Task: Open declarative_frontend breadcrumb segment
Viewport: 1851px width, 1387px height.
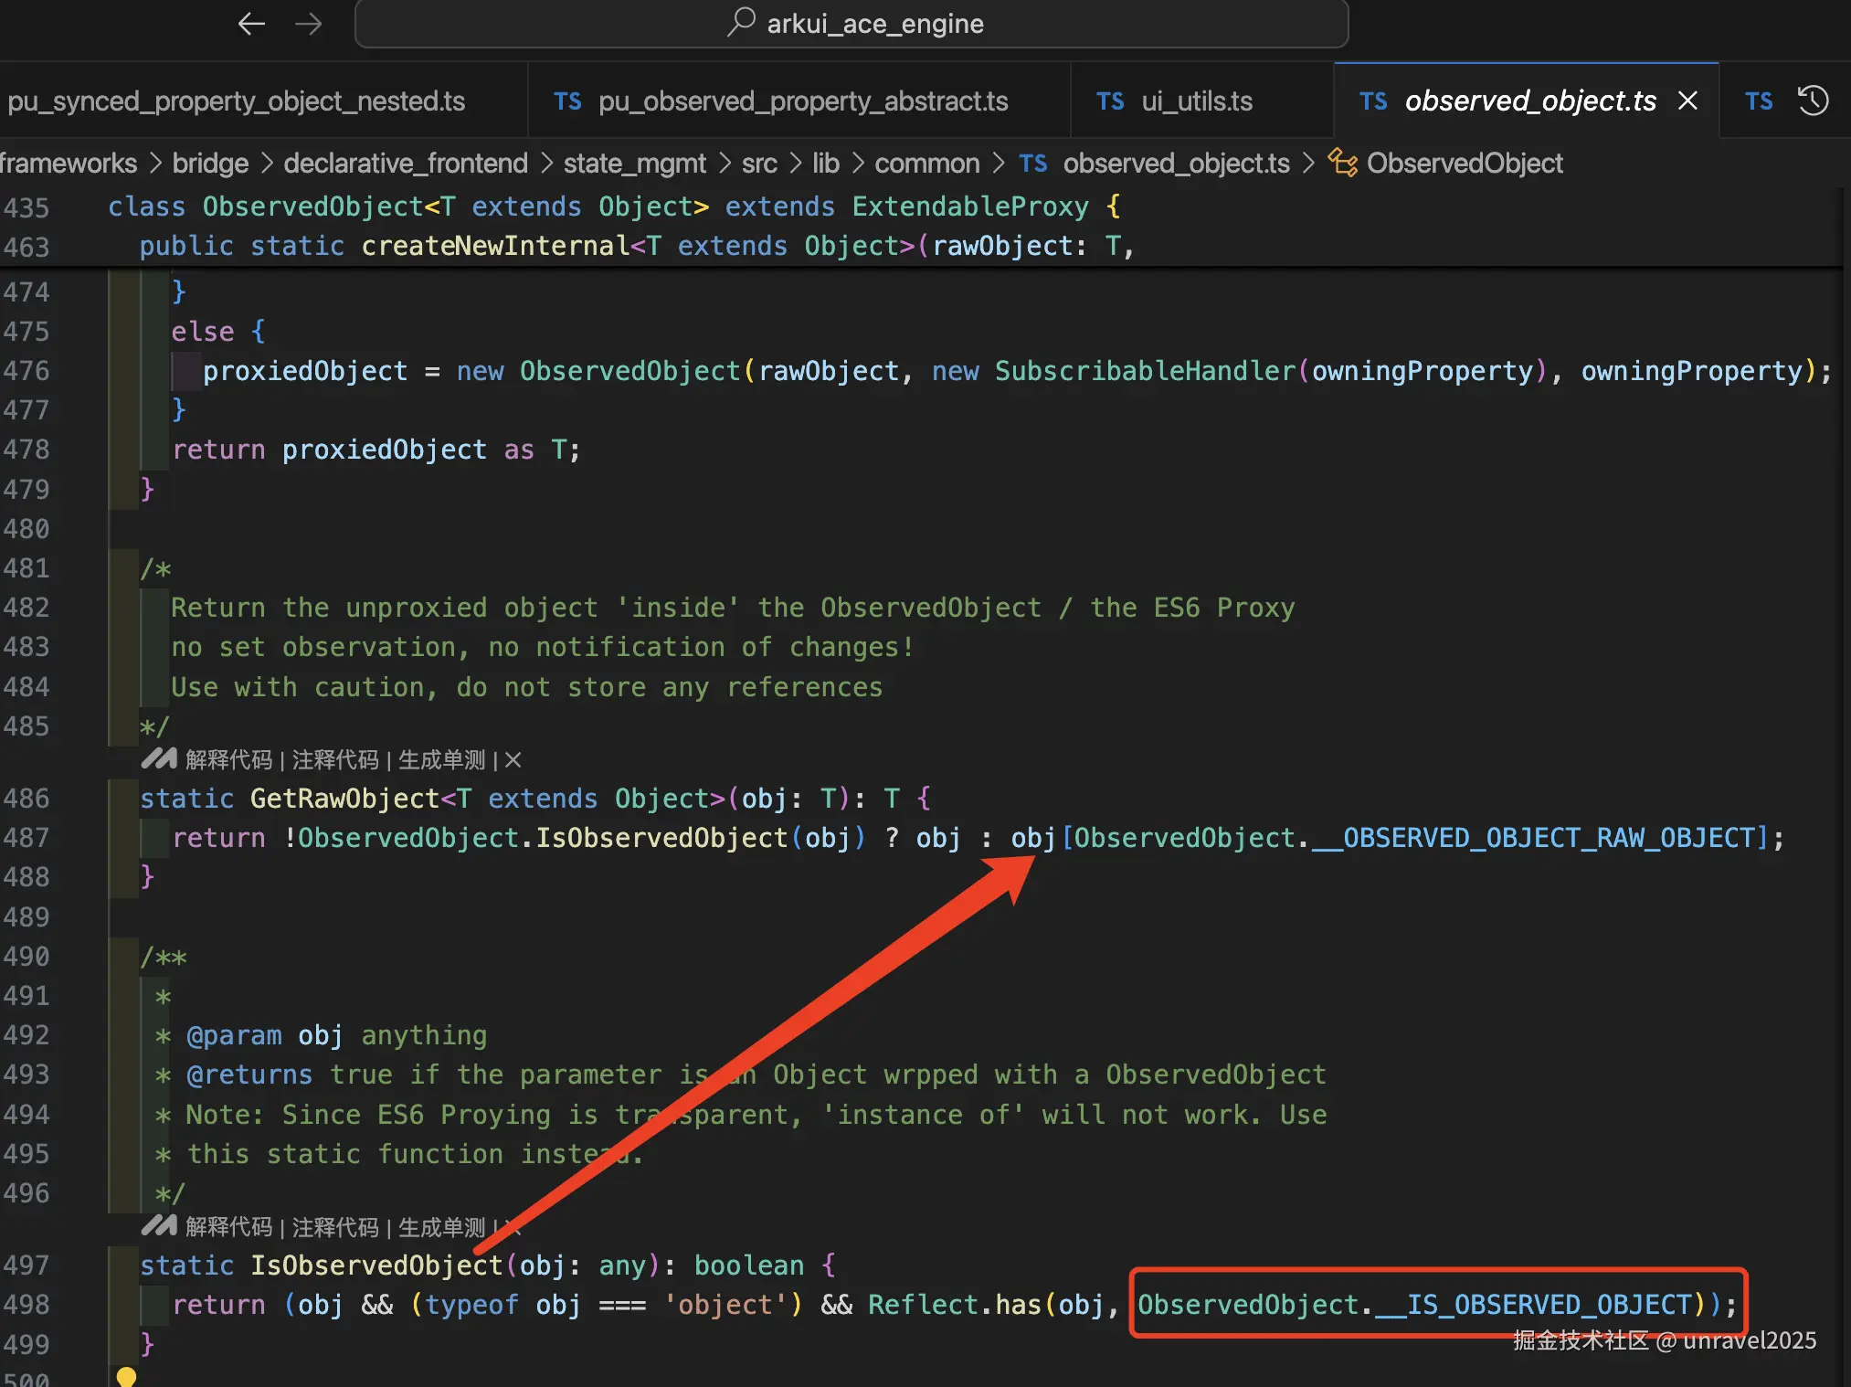Action: [x=406, y=164]
